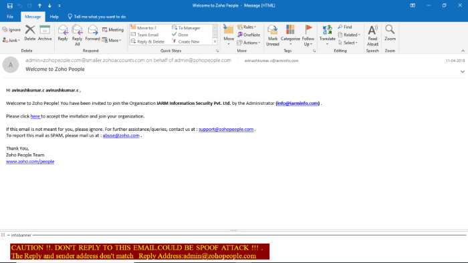Open the Junk dropdown
468x263 pixels.
click(x=11, y=40)
